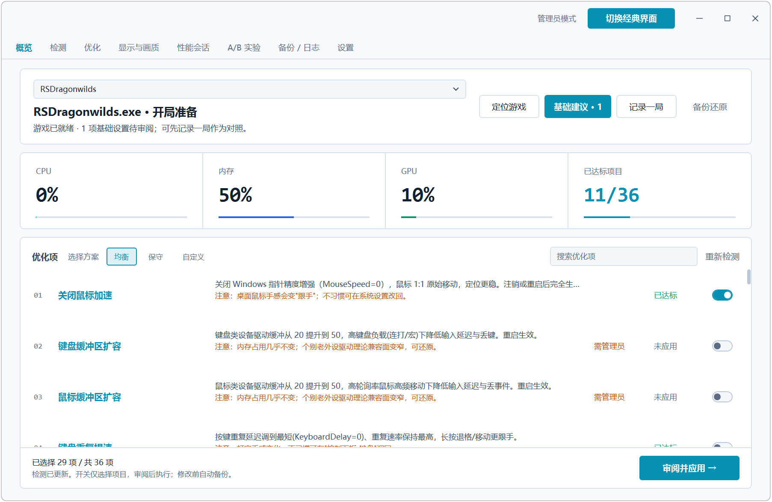
Task: Open the 鼠标缓冲区扩容 item title
Action: [x=89, y=397]
